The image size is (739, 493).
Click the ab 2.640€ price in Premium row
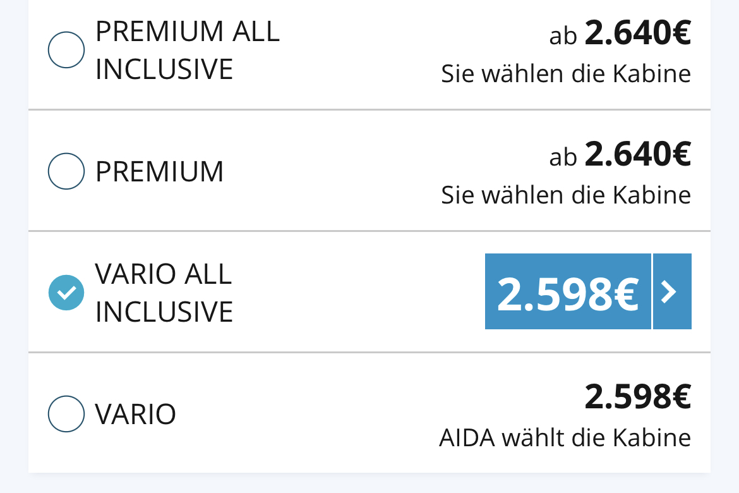click(620, 154)
